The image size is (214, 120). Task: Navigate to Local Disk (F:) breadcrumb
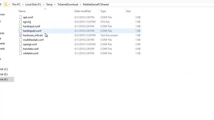tap(33, 4)
